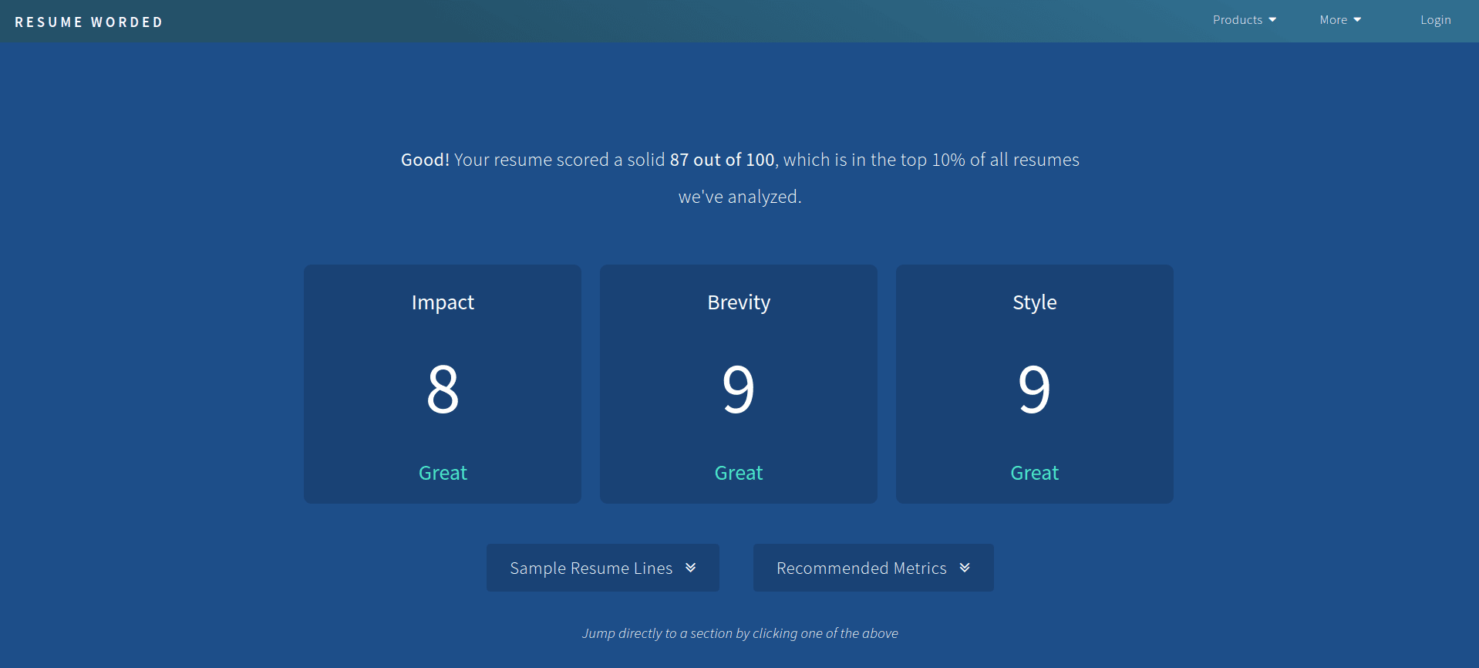Select the Brevity card heading
The image size is (1479, 668).
click(739, 302)
